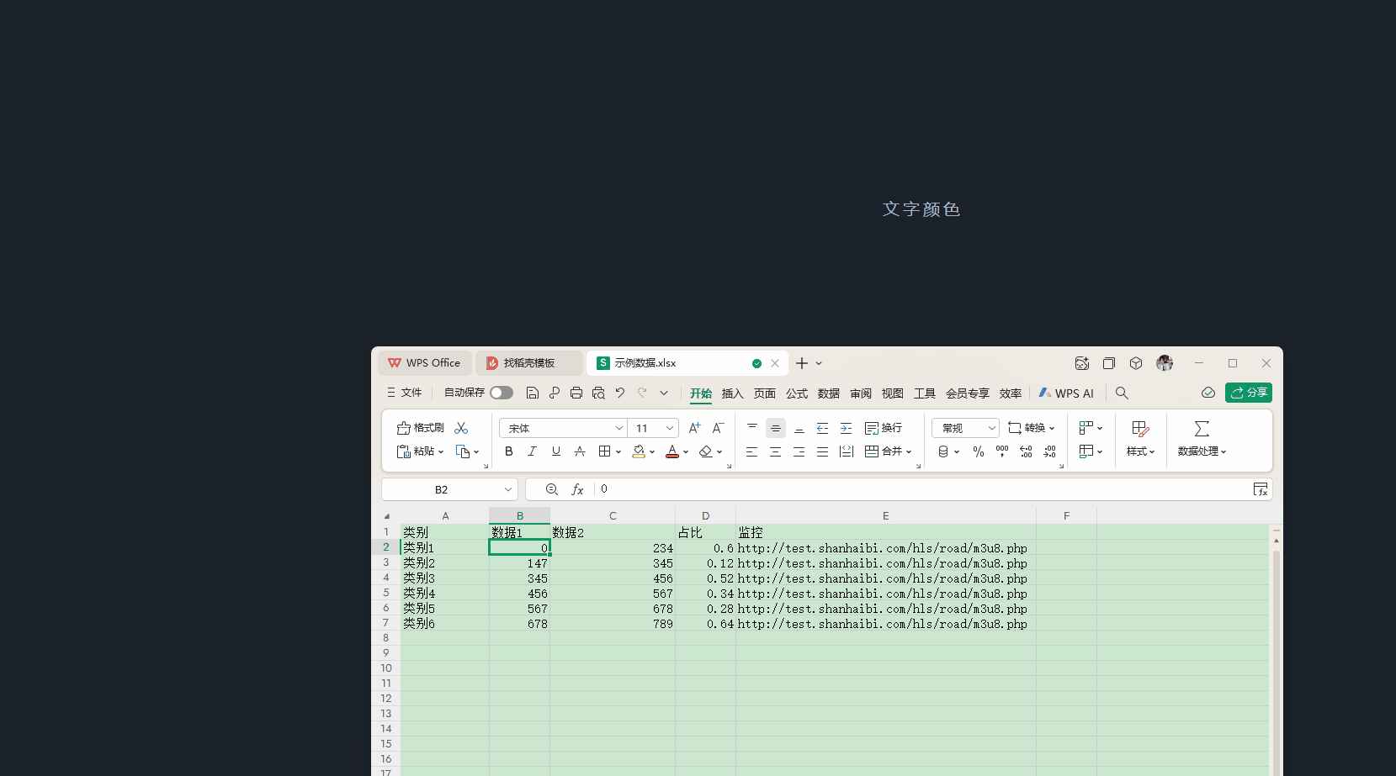Align text left horizontally
Viewport: 1396px width, 776px height.
tap(752, 451)
